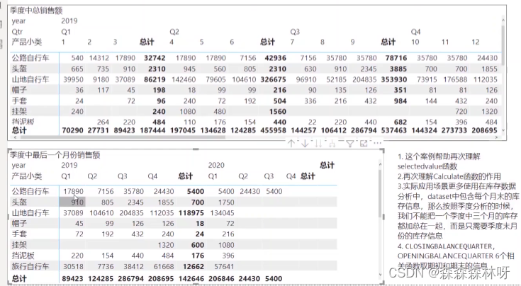Click the drill up arrow icon

[291, 143]
